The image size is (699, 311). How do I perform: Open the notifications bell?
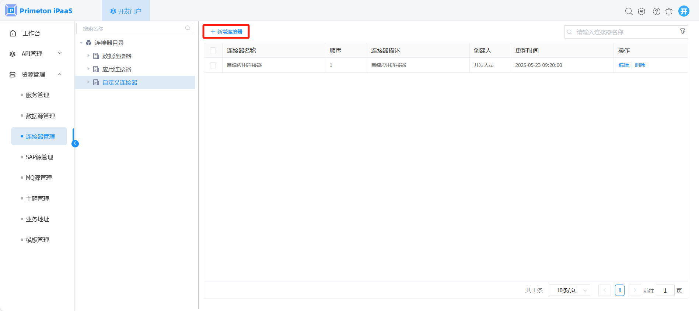coord(669,12)
